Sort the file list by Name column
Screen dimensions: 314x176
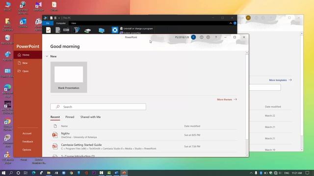64,126
